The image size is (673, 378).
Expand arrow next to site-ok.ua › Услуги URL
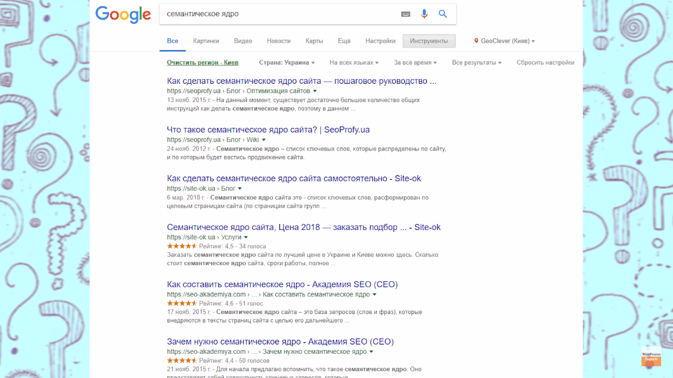click(x=246, y=237)
